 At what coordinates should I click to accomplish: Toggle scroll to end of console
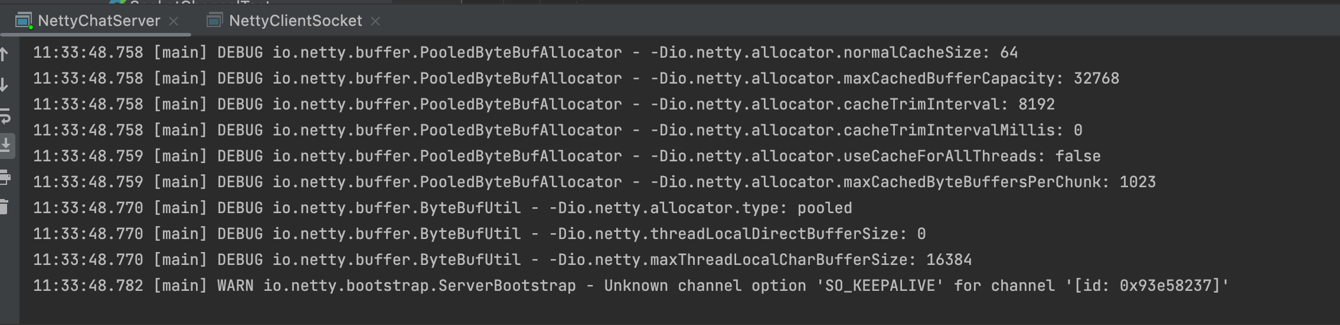click(6, 145)
